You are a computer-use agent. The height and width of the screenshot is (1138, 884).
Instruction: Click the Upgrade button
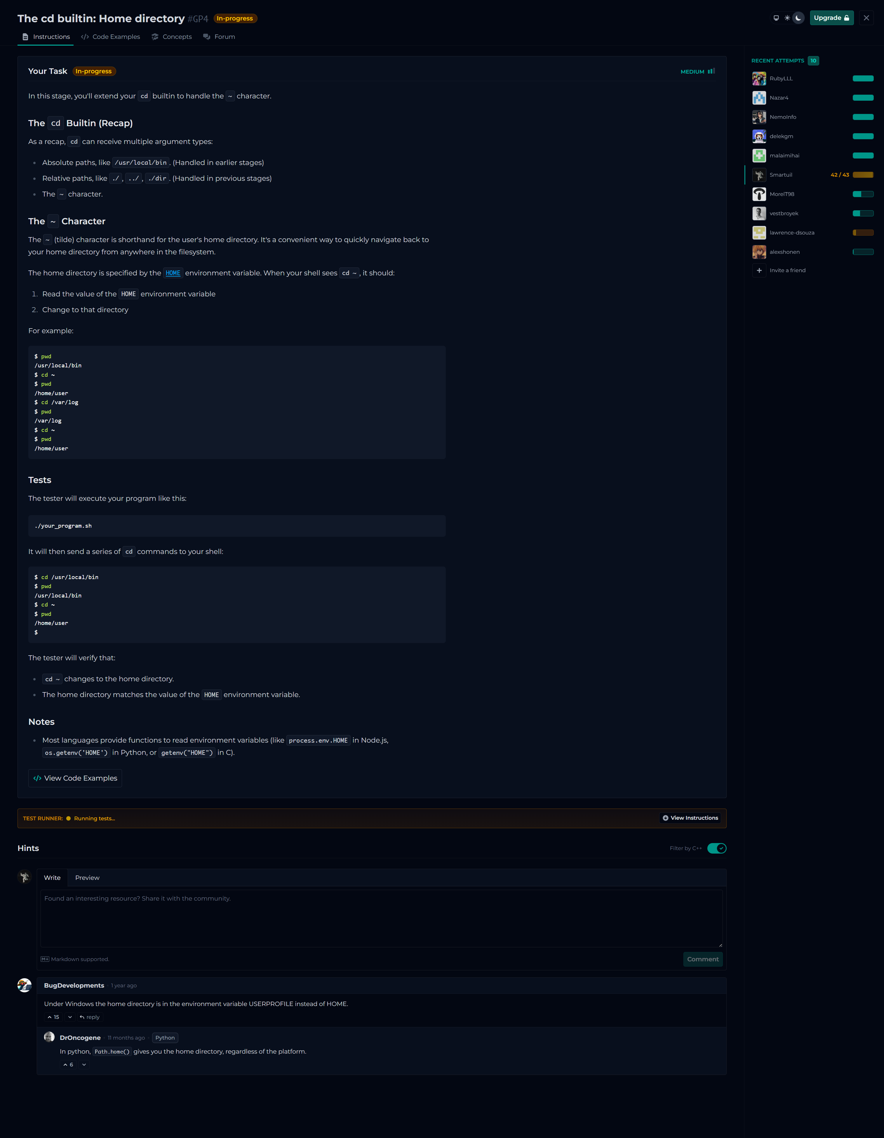[831, 18]
